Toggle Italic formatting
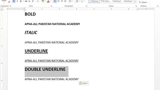 click(17, 1)
